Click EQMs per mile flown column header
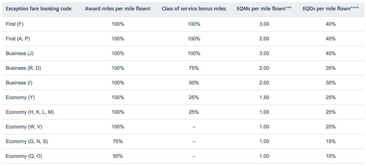Image resolution: width=366 pixels, height=166 pixels. click(265, 9)
